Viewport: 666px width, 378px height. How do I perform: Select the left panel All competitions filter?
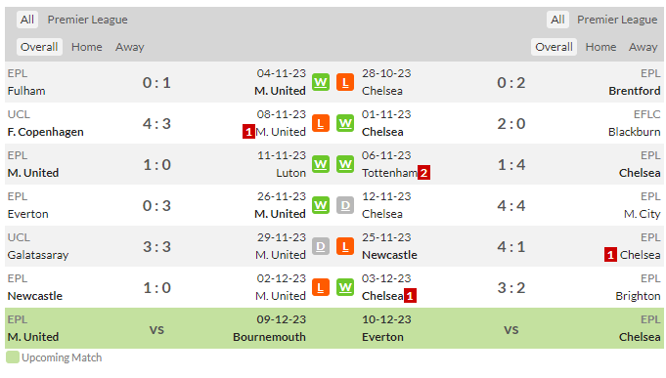27,20
